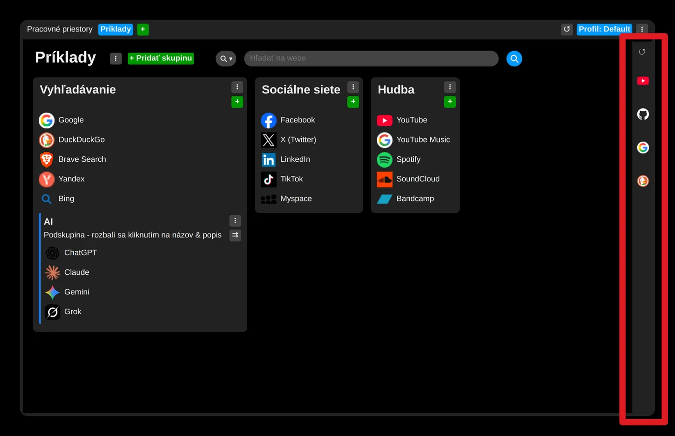675x436 pixels.
Task: Add a bookmark to the Sociálne siete group
Action: tap(353, 102)
